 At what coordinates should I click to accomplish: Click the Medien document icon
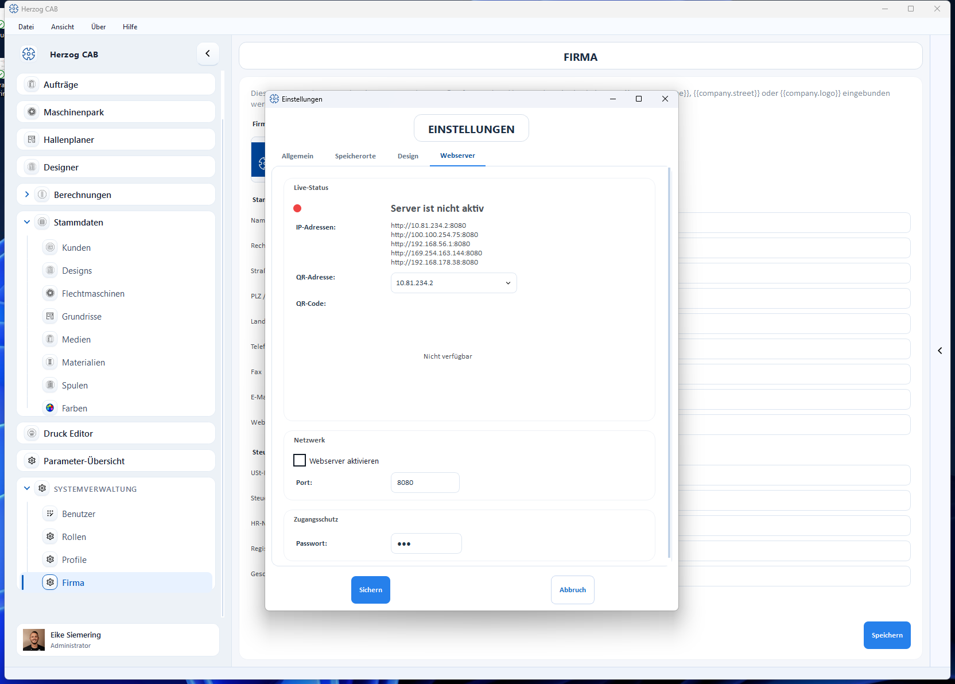[51, 339]
